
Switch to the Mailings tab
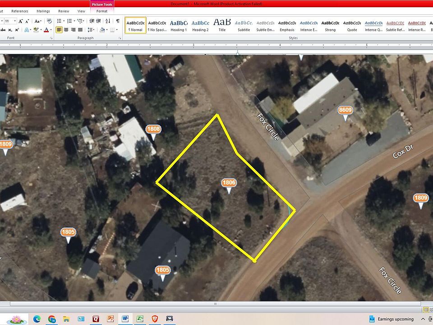point(43,11)
